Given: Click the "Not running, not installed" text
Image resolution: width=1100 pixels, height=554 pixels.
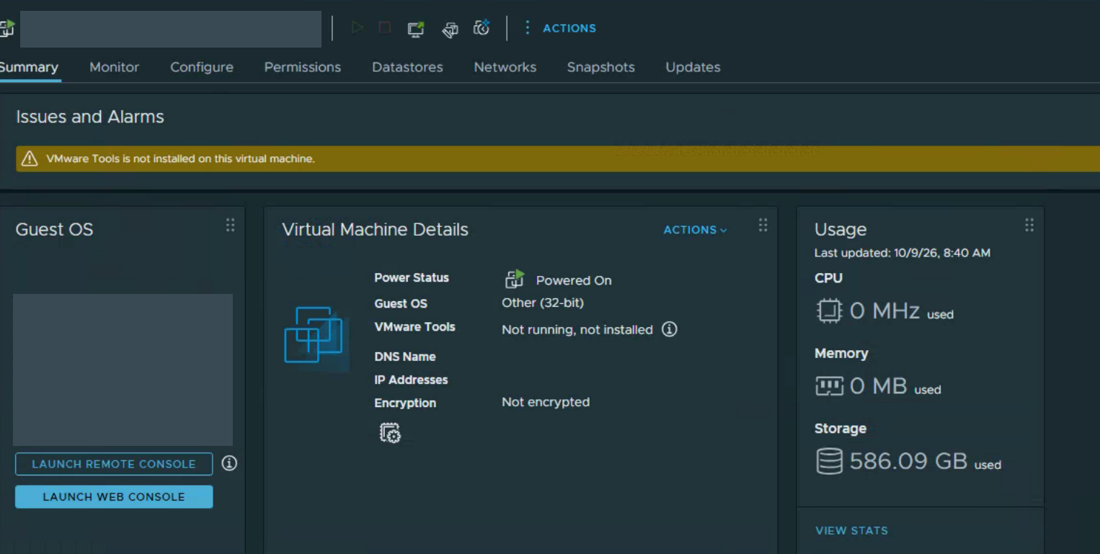Looking at the screenshot, I should click(577, 330).
